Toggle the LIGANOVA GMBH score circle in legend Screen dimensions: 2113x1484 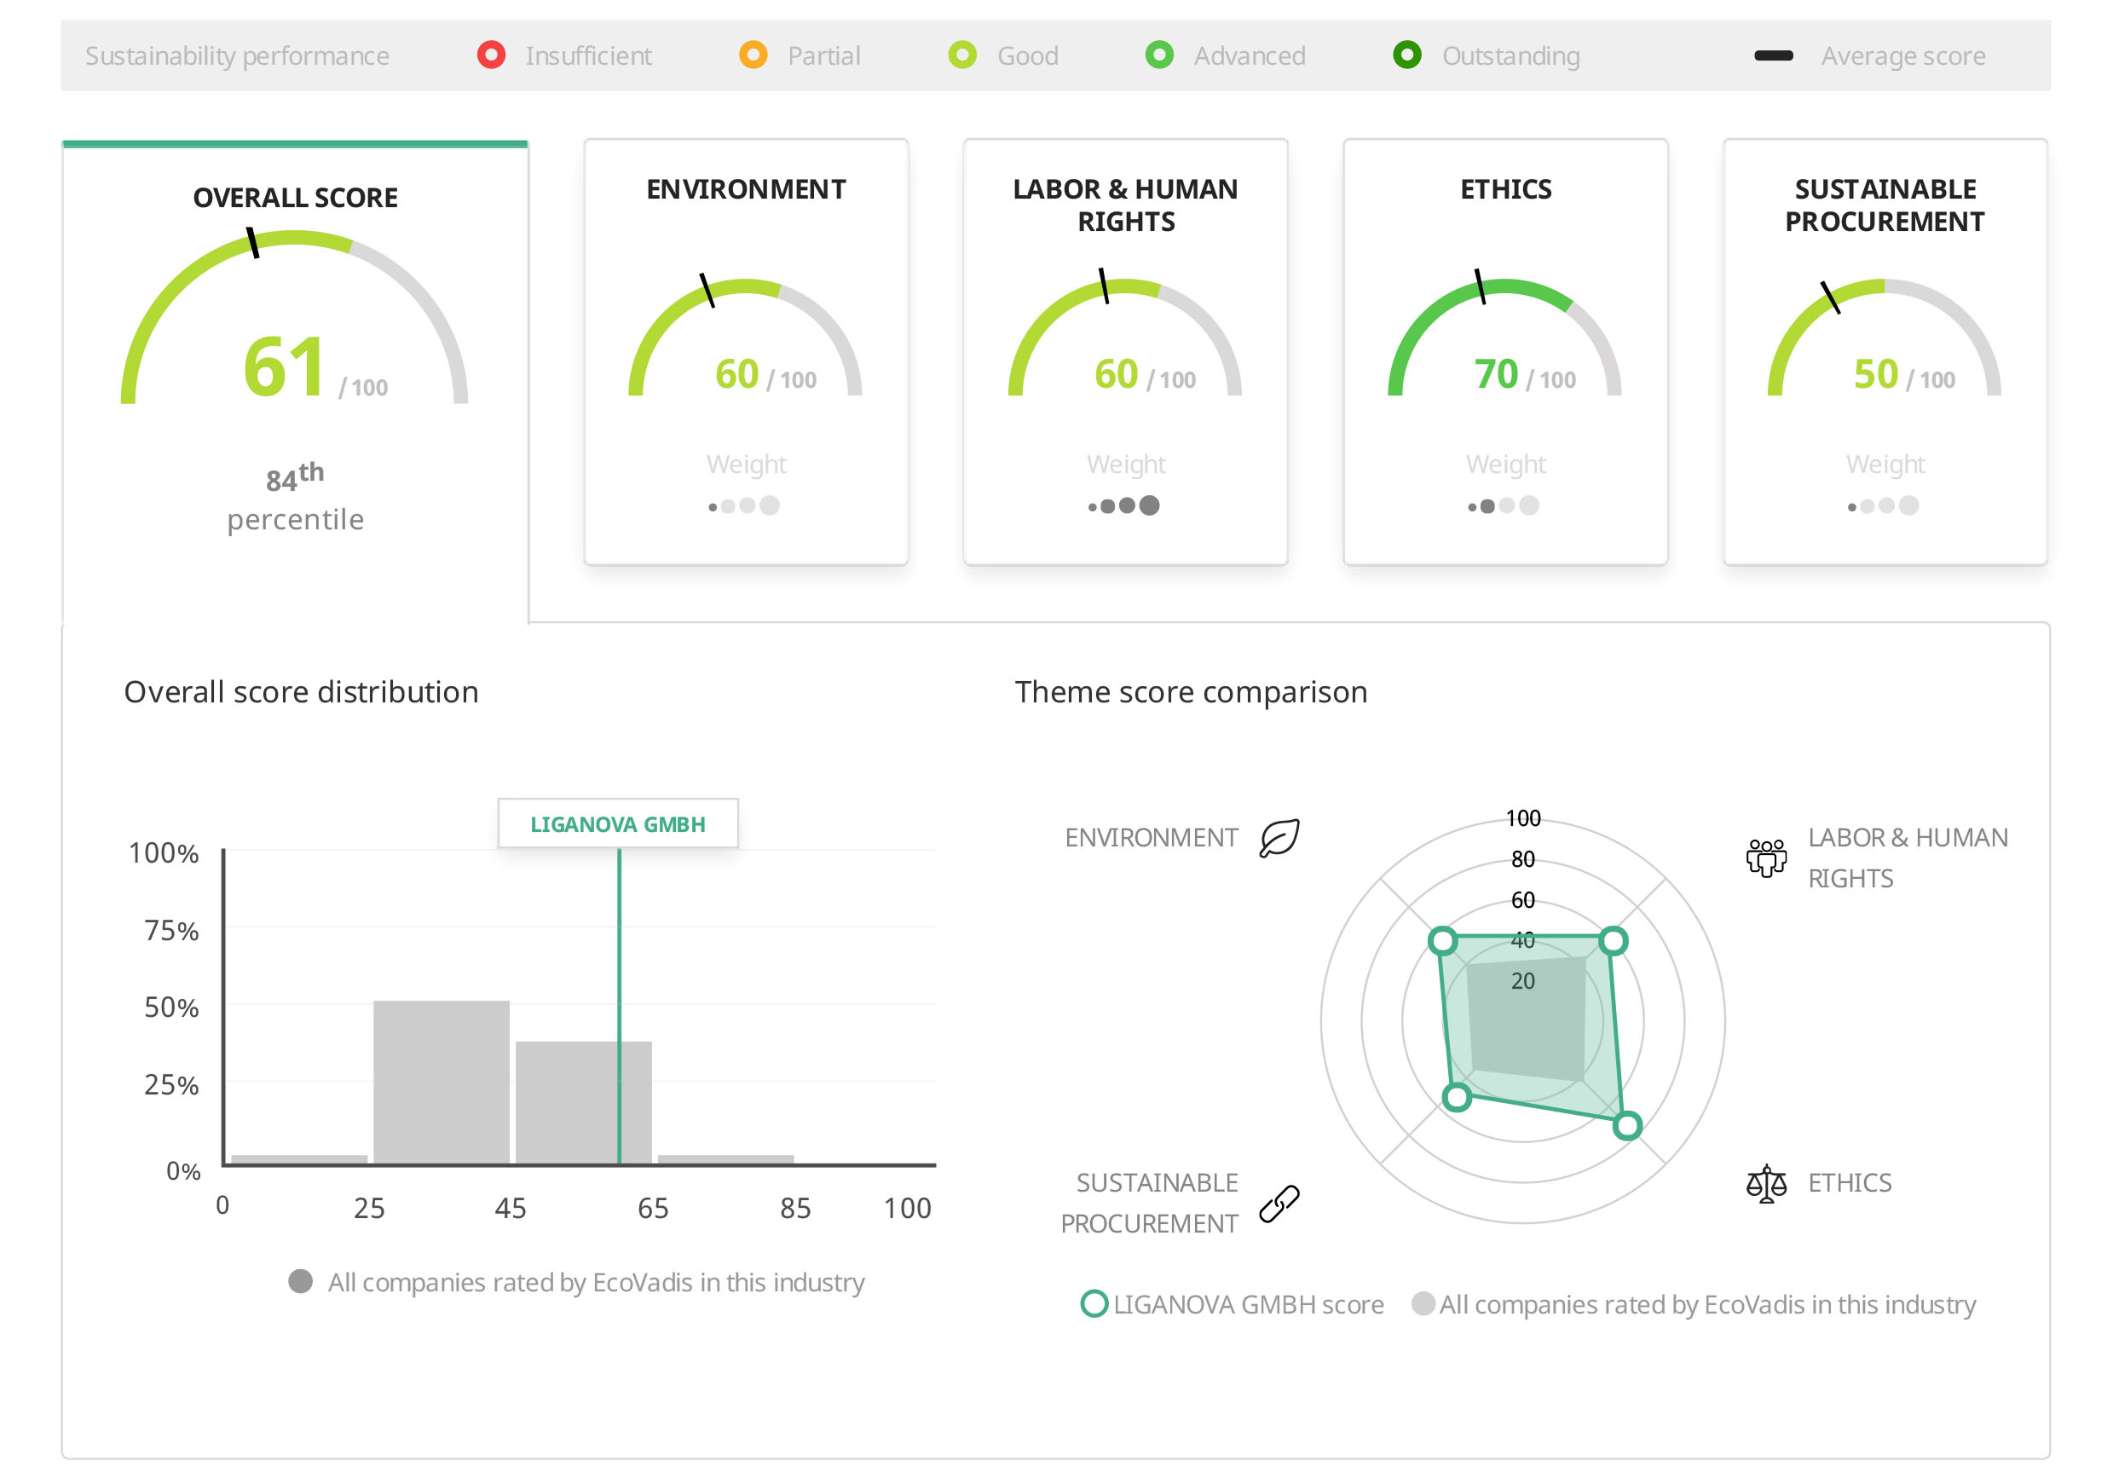click(x=1095, y=1303)
